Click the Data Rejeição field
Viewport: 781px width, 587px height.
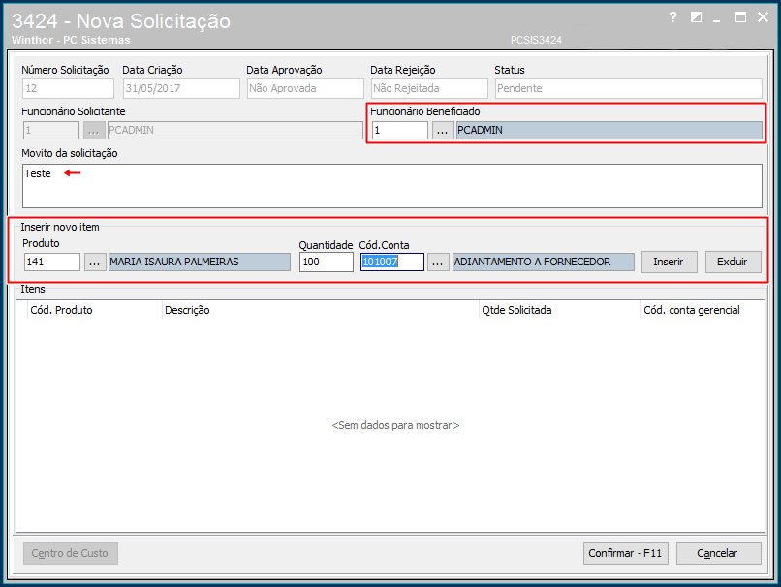(x=429, y=88)
